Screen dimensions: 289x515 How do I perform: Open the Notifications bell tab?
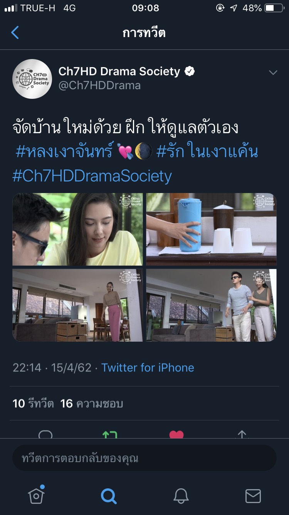pos(181,496)
